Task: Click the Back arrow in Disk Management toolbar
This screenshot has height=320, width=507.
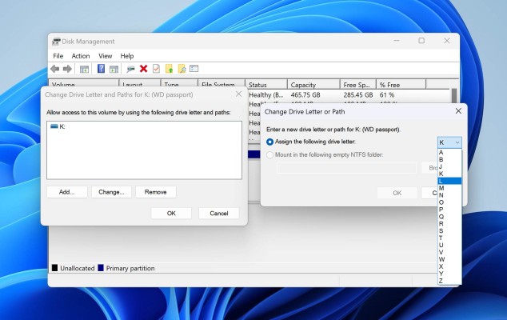Action: pyautogui.click(x=55, y=69)
